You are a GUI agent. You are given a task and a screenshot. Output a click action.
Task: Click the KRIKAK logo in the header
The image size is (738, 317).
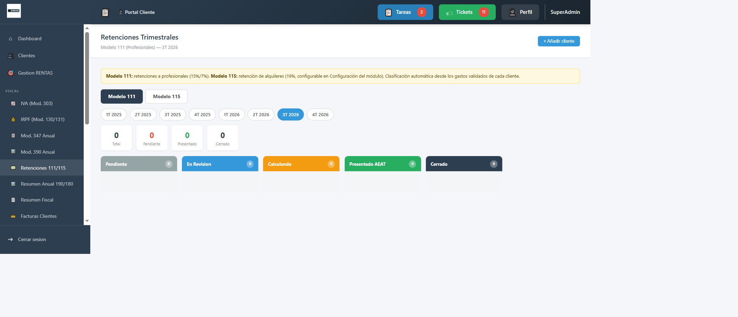[x=14, y=11]
